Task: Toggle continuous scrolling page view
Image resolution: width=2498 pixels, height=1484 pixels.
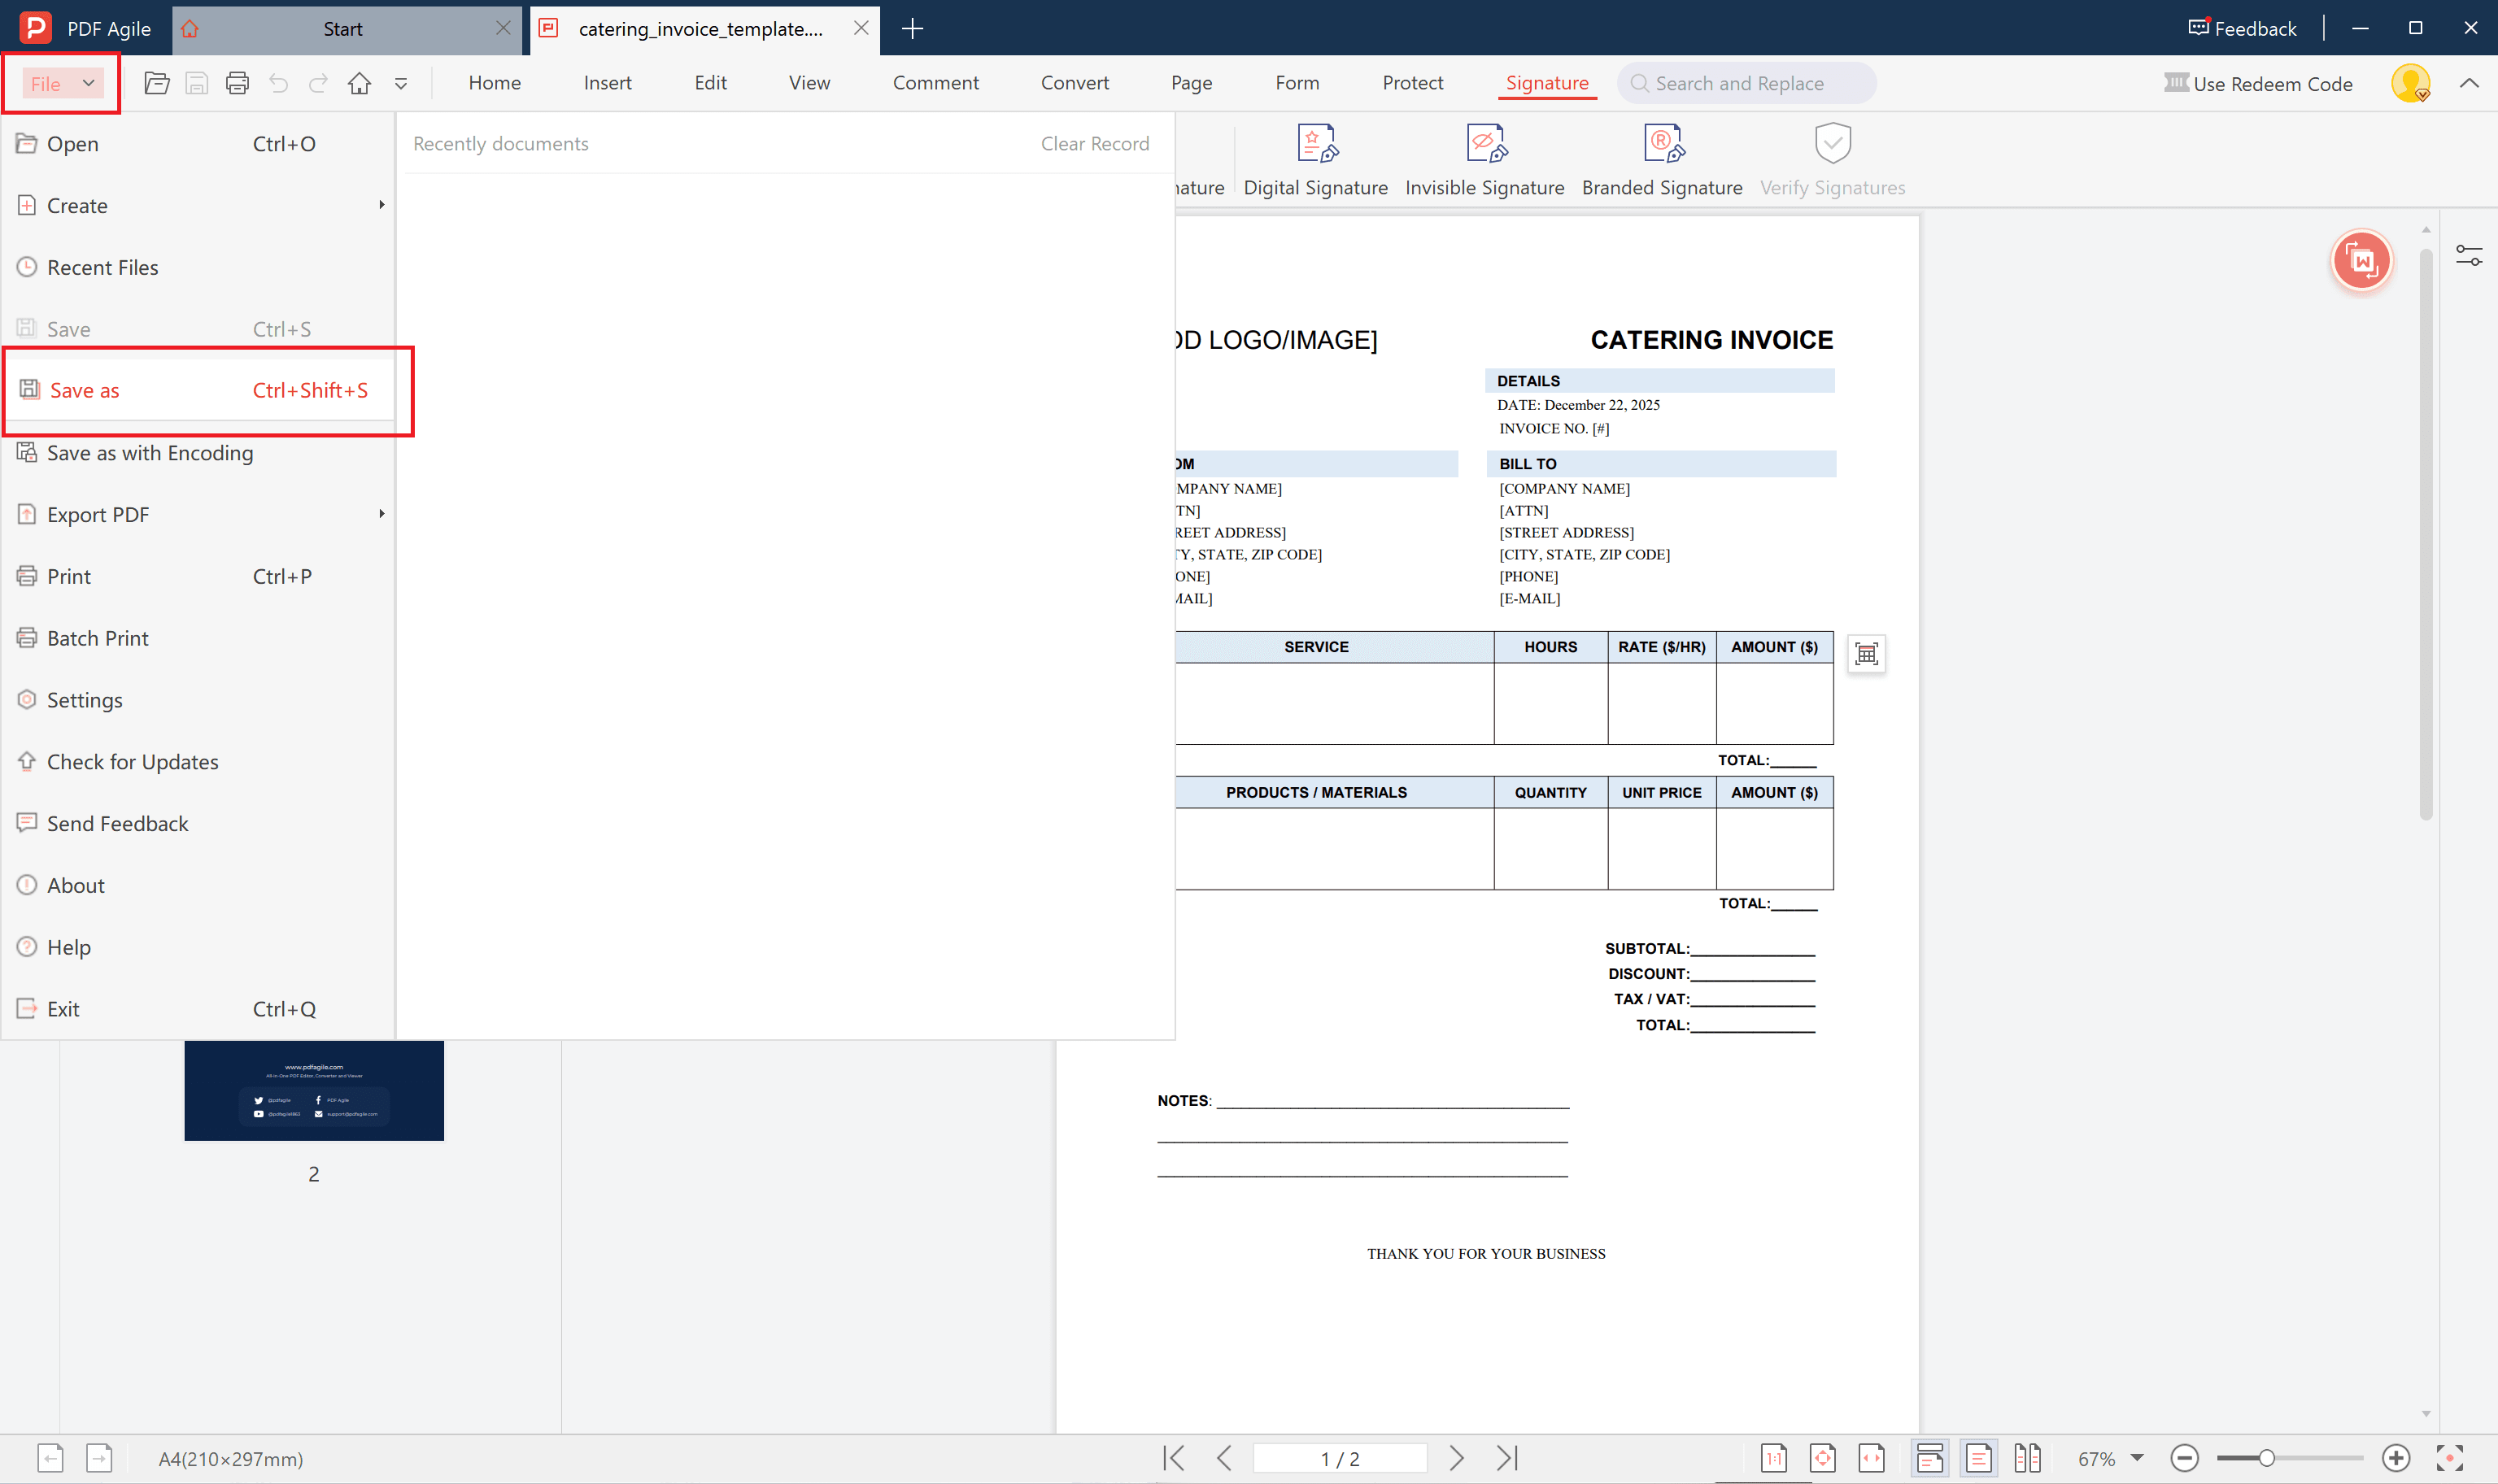Action: [1930, 1458]
